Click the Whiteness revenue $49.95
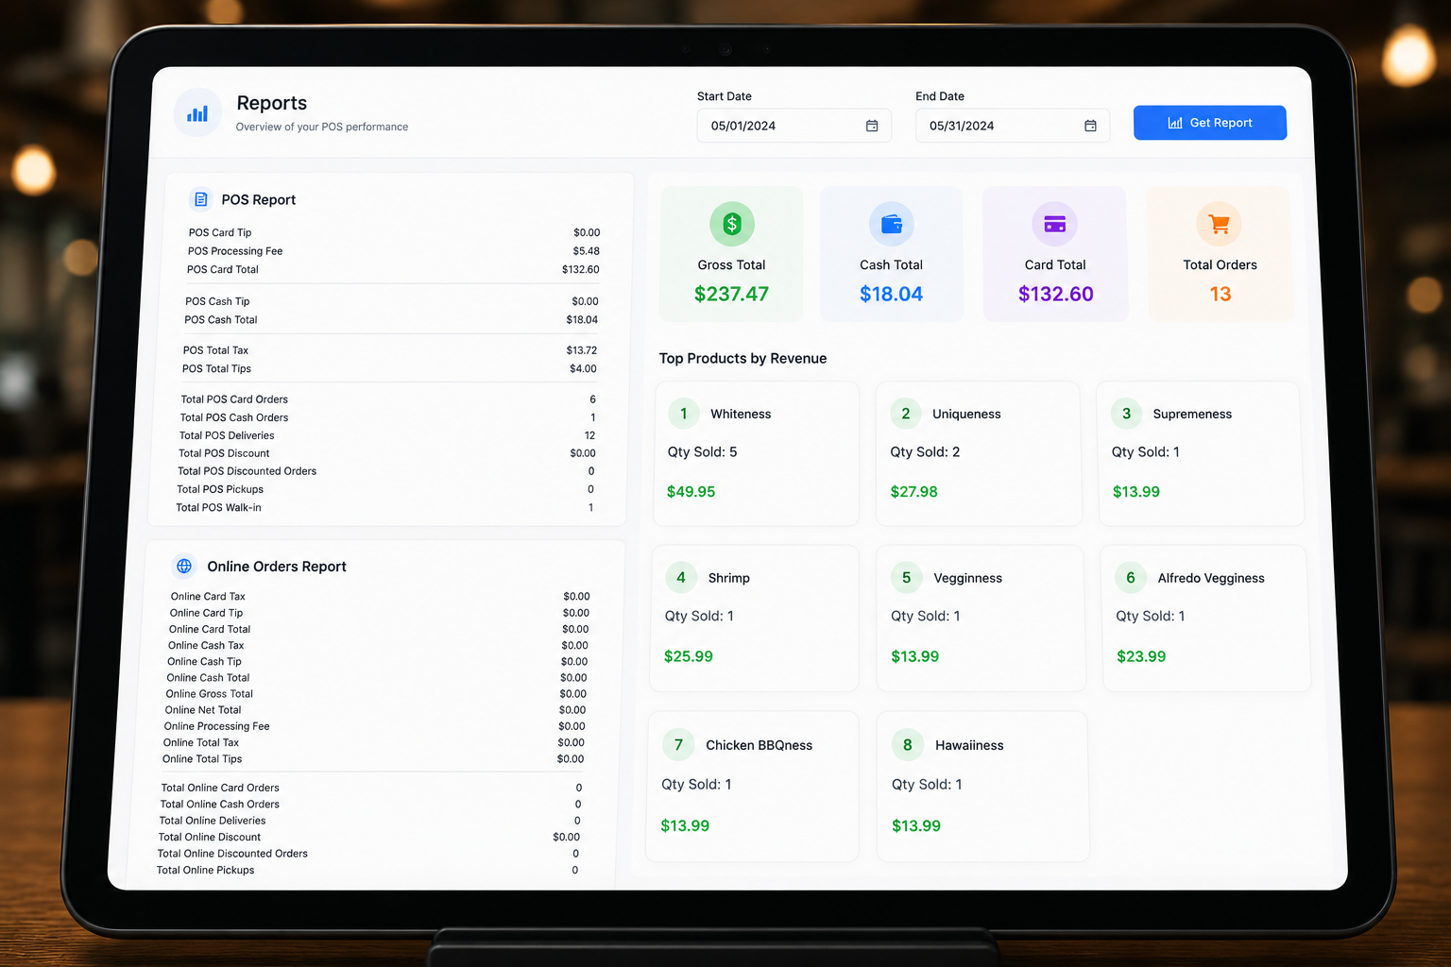Image resolution: width=1451 pixels, height=967 pixels. tap(691, 492)
